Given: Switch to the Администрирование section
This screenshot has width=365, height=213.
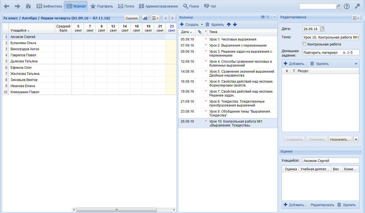Looking at the screenshot, I should click(x=158, y=6).
